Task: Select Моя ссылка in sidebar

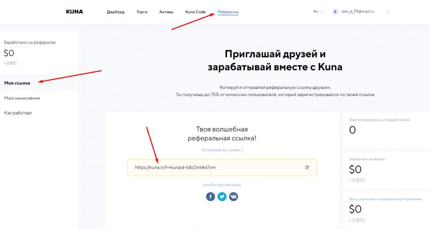Action: click(x=17, y=83)
